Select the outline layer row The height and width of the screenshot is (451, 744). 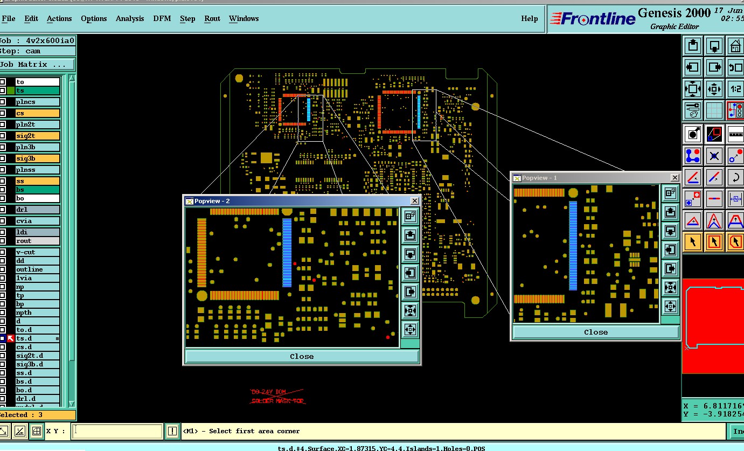coord(37,269)
